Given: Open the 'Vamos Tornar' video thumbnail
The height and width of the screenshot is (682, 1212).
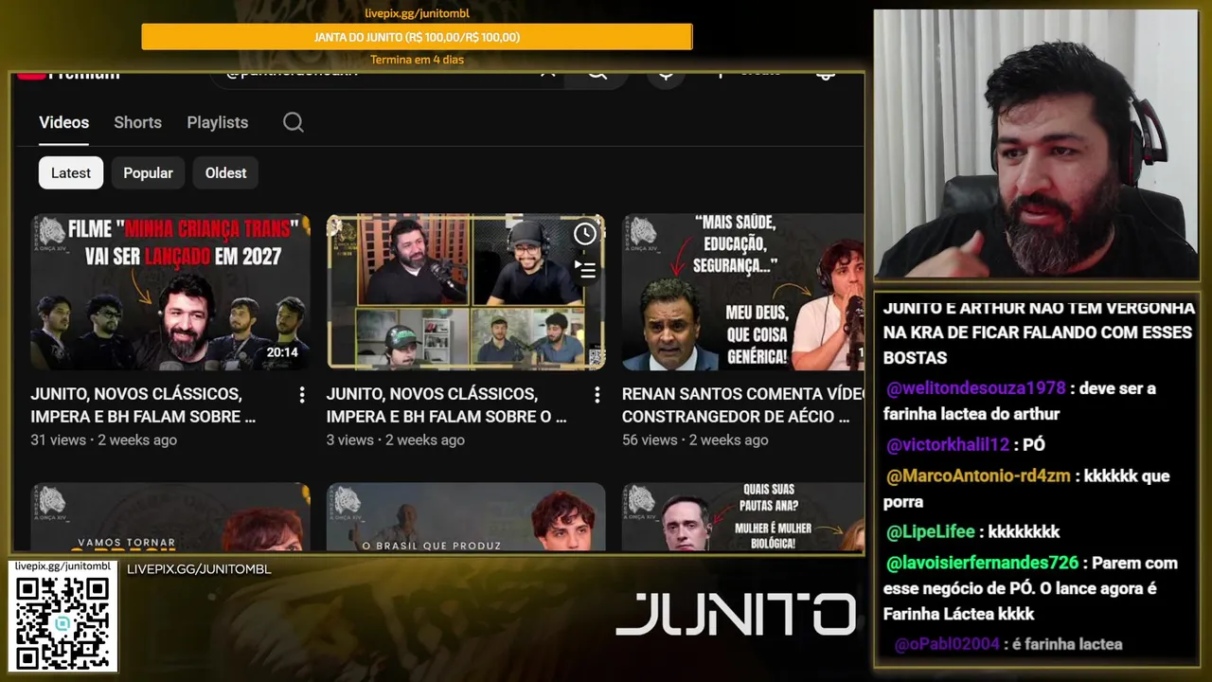Looking at the screenshot, I should pyautogui.click(x=170, y=517).
